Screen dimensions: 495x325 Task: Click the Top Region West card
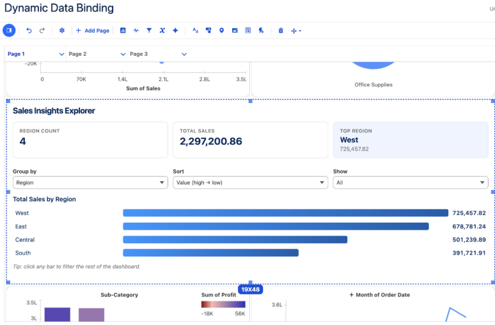point(411,140)
